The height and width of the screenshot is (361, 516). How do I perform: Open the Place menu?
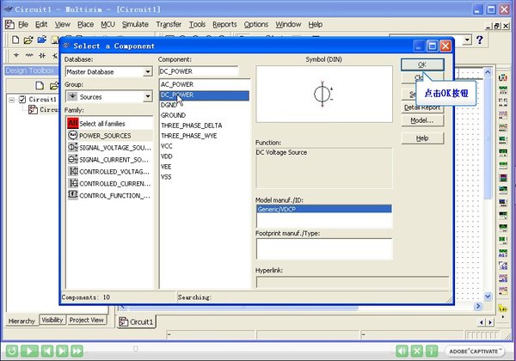pyautogui.click(x=85, y=24)
